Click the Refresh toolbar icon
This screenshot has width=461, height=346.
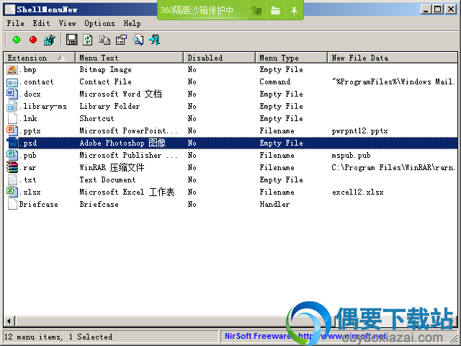(88, 40)
